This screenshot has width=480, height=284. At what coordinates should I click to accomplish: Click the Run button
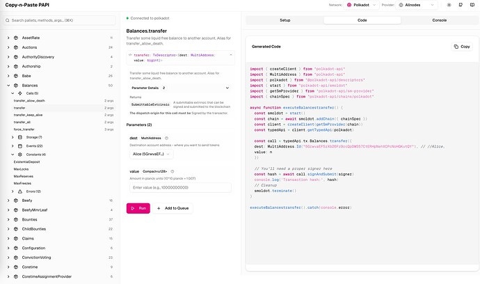tap(138, 208)
